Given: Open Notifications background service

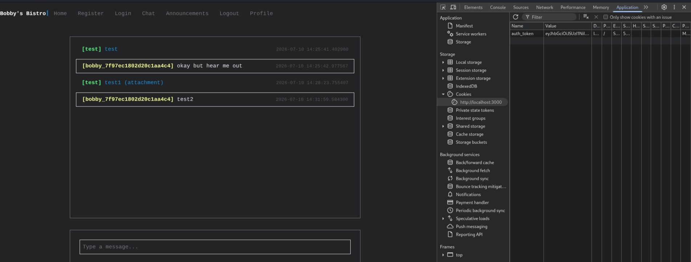Looking at the screenshot, I should (468, 194).
